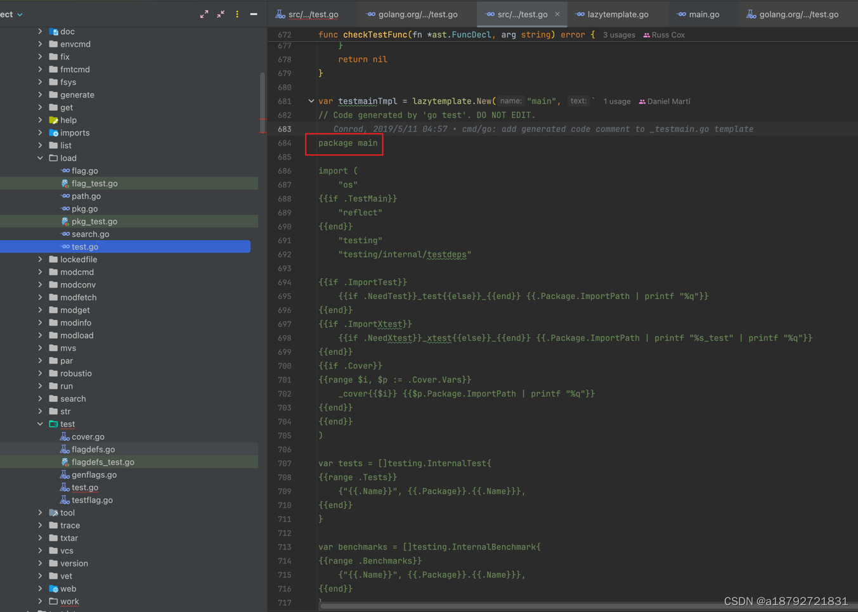Open project panel options menu (three dots)
Image resolution: width=858 pixels, height=612 pixels.
(237, 14)
